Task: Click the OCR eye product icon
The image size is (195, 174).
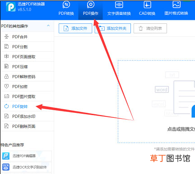Action: point(6,167)
